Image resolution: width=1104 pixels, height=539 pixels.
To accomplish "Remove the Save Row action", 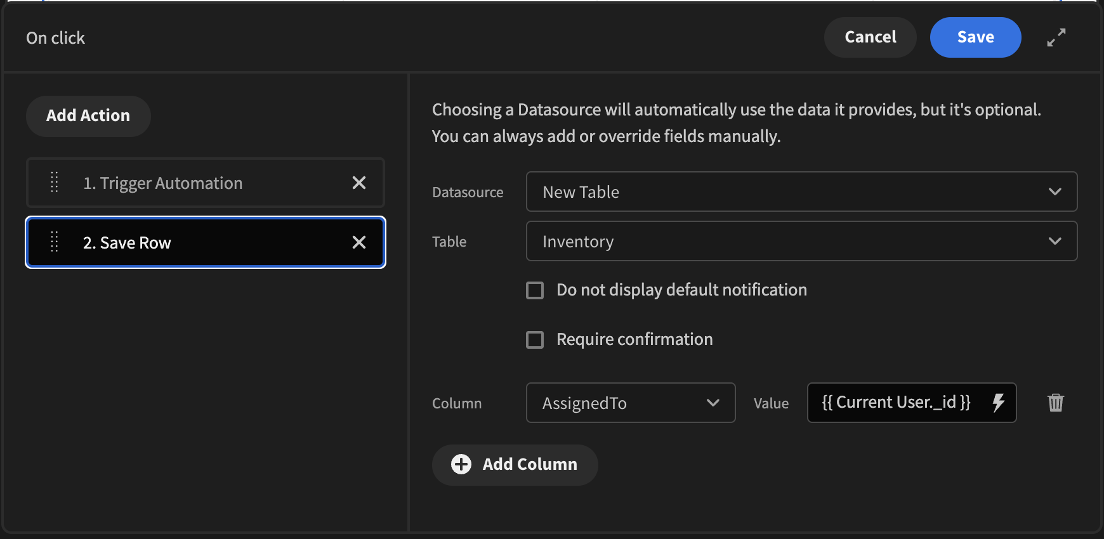I will (x=359, y=242).
